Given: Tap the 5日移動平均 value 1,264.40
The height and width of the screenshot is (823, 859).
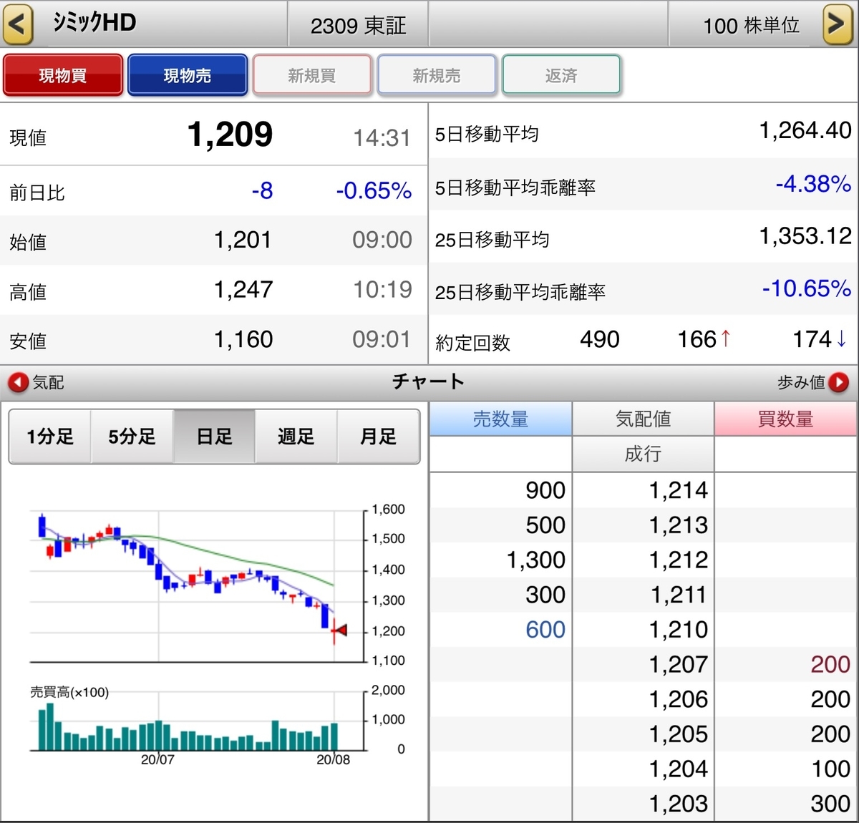Looking at the screenshot, I should click(x=805, y=130).
